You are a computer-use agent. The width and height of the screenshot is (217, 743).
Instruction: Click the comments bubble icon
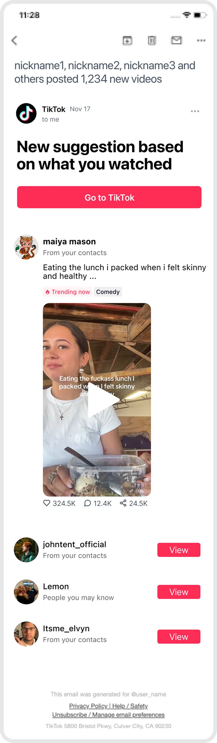click(x=88, y=503)
